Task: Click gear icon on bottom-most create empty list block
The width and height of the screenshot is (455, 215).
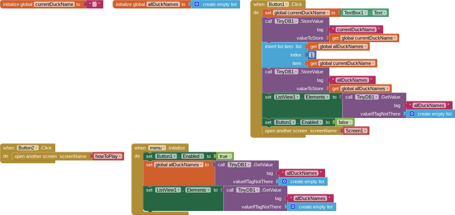Action: 293,207
